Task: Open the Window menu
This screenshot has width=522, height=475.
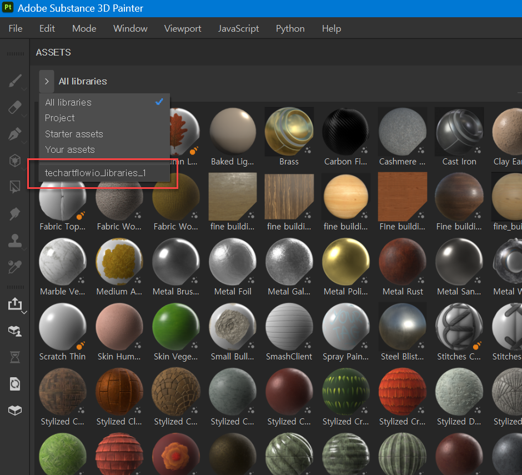Action: (x=130, y=29)
